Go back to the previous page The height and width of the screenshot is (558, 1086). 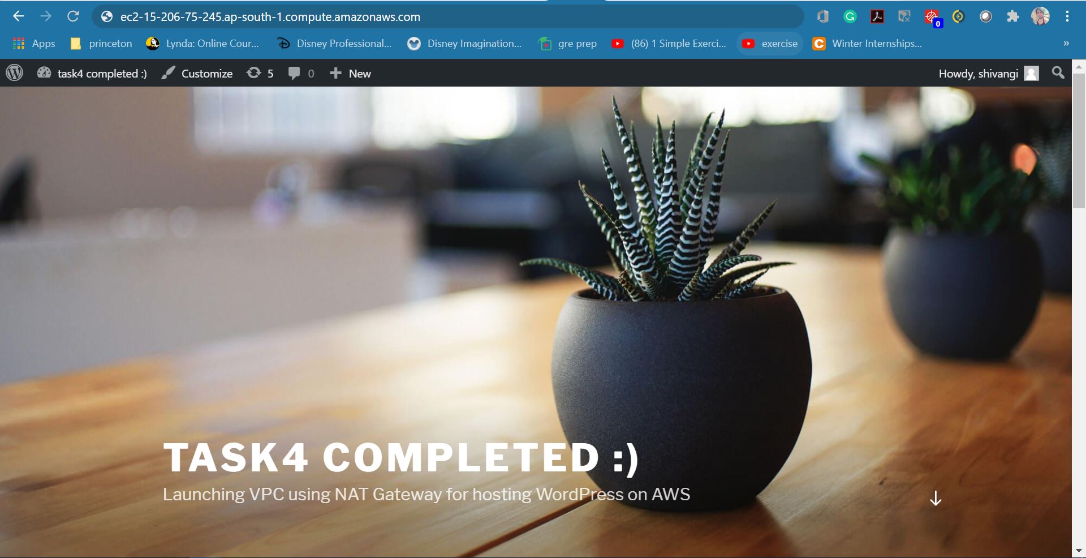(x=19, y=16)
